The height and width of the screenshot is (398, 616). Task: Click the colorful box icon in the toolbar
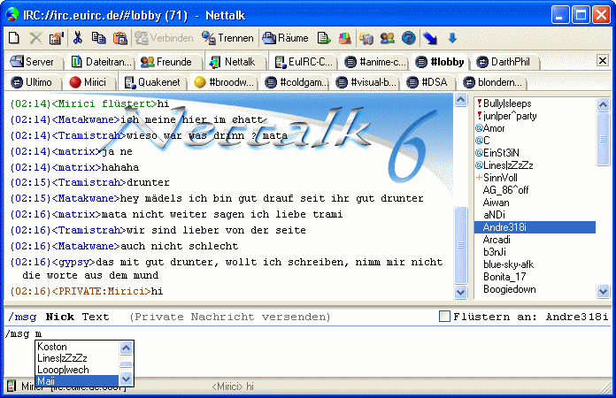pos(344,38)
